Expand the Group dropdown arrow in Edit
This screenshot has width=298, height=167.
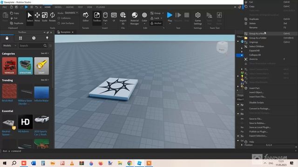[163, 13]
